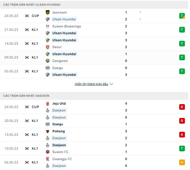Open the Ulsan Hyundai recent matches header
The image size is (190, 170).
(x=32, y=5)
